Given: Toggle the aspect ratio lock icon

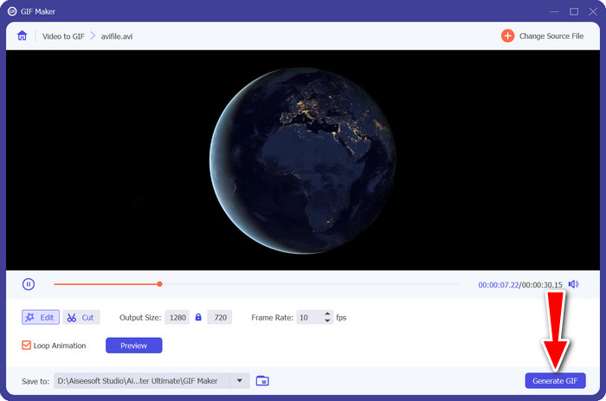Looking at the screenshot, I should click(198, 318).
